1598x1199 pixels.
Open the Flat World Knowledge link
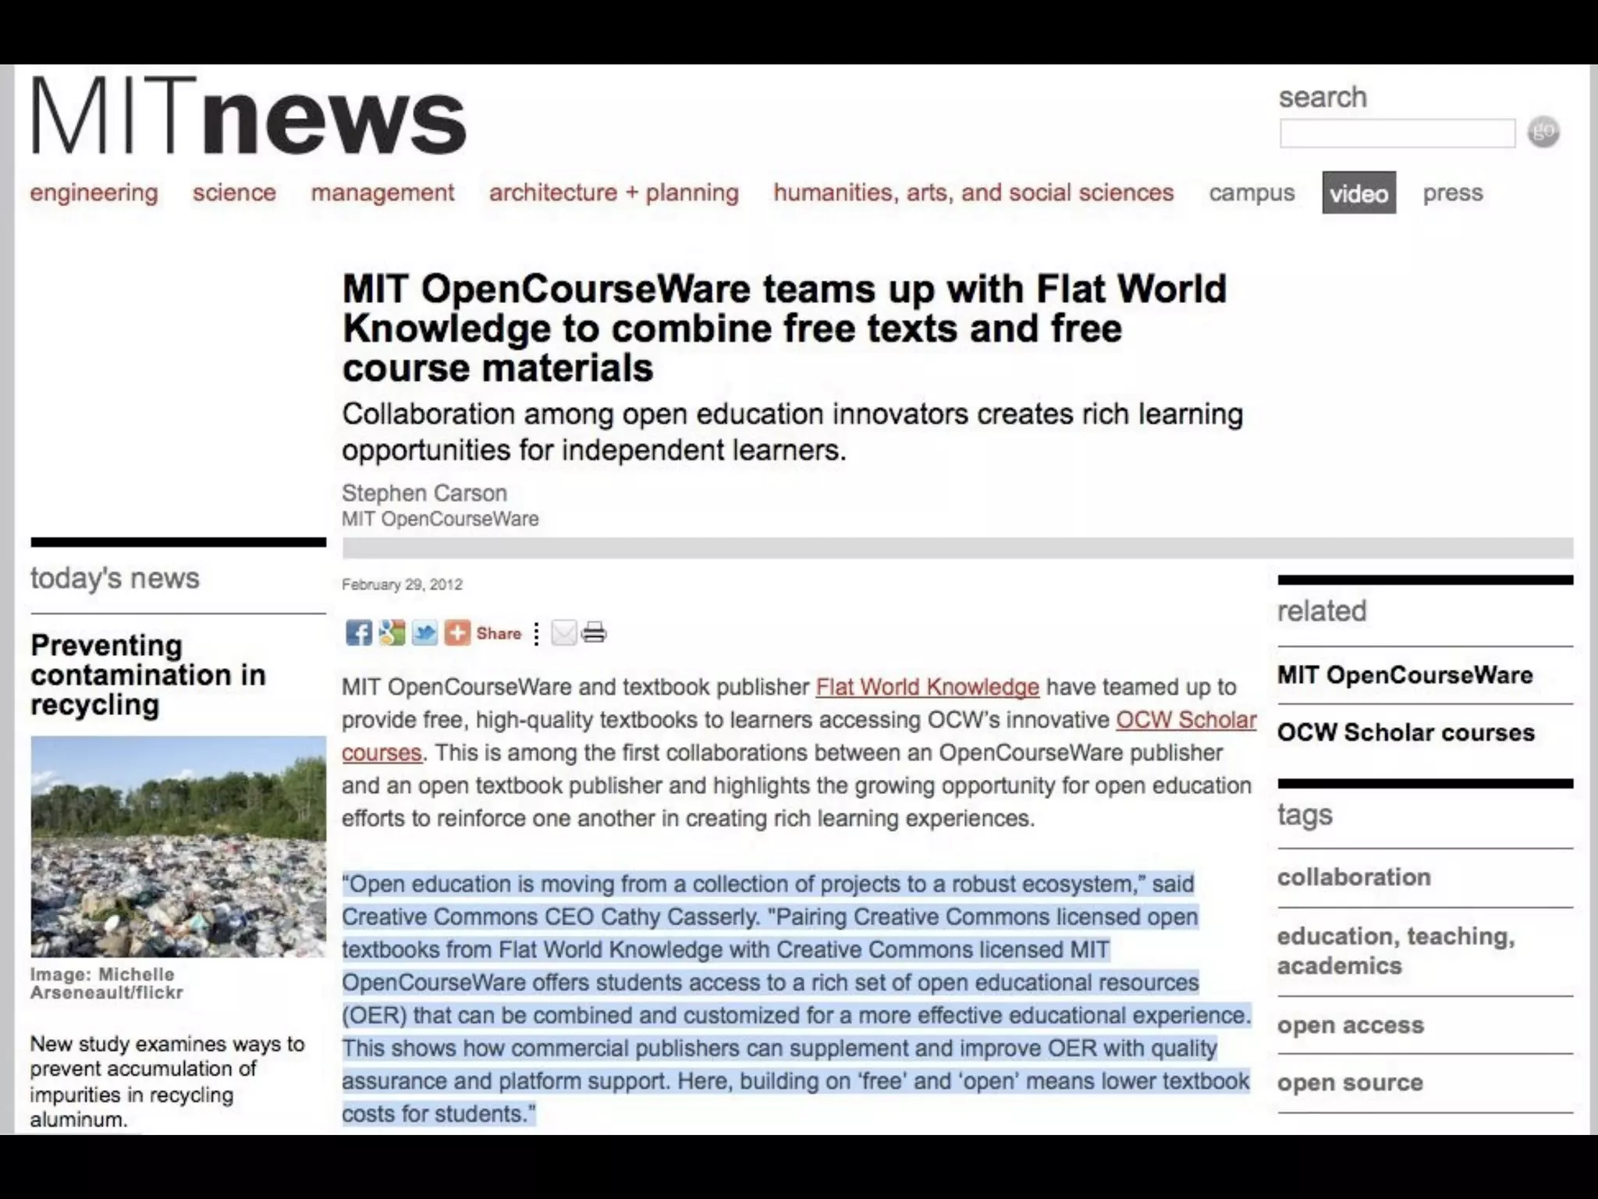point(927,687)
